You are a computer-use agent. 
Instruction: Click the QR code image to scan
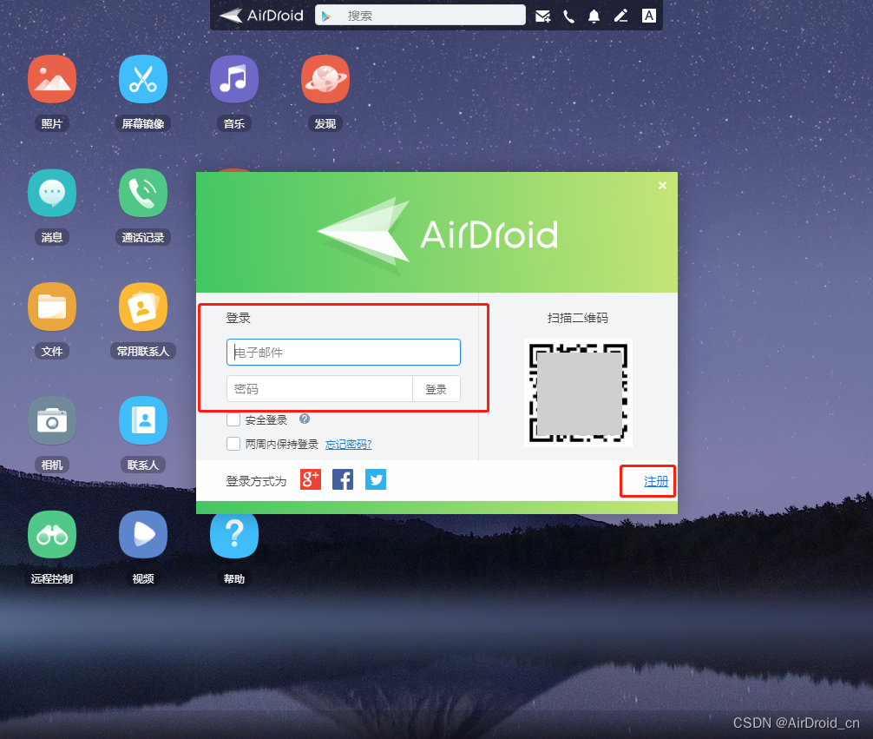578,393
